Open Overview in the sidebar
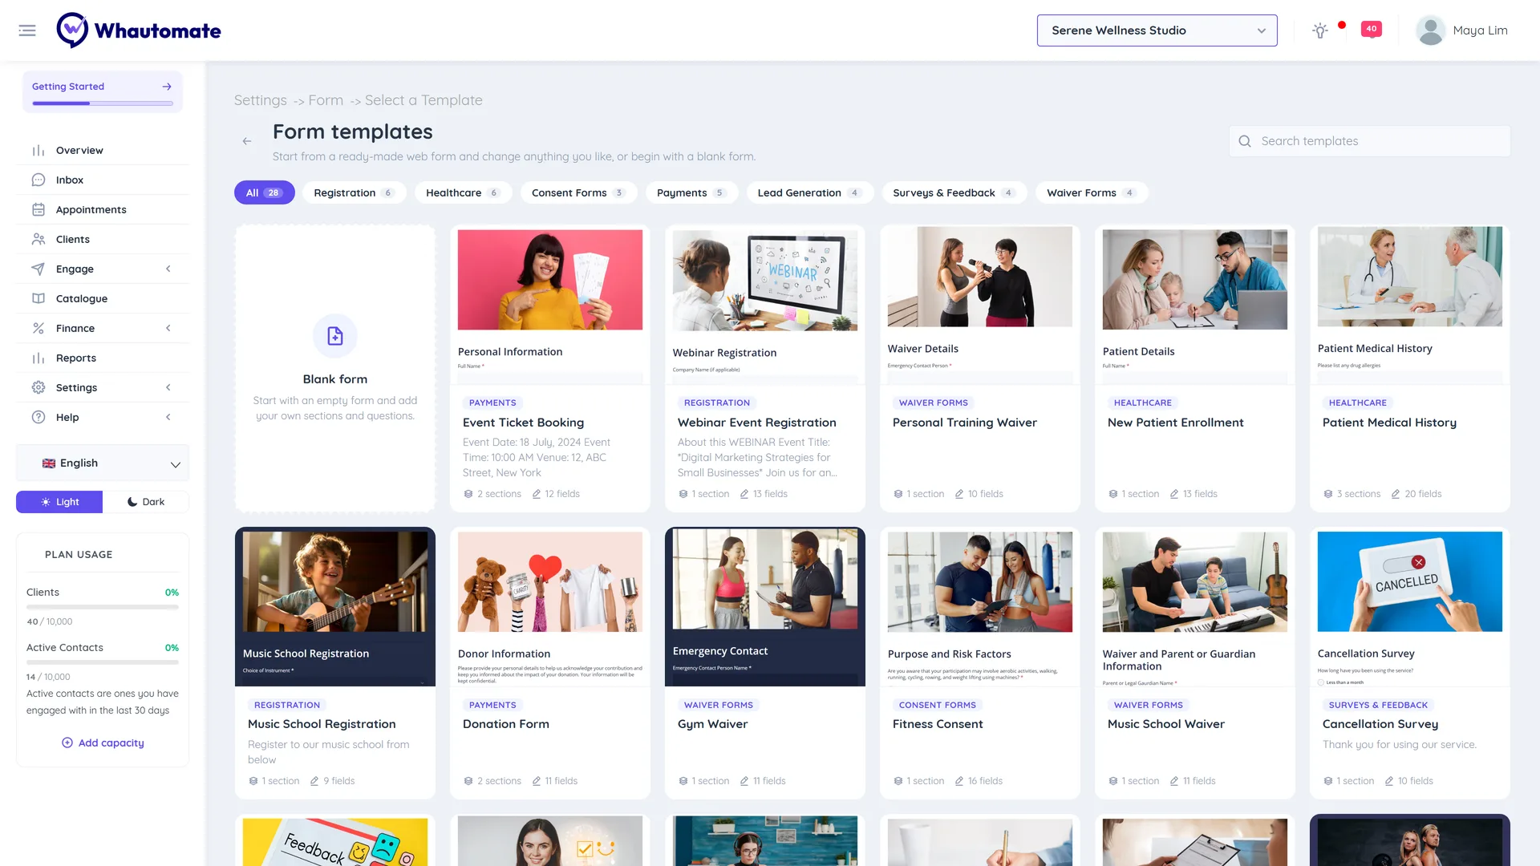 point(103,150)
